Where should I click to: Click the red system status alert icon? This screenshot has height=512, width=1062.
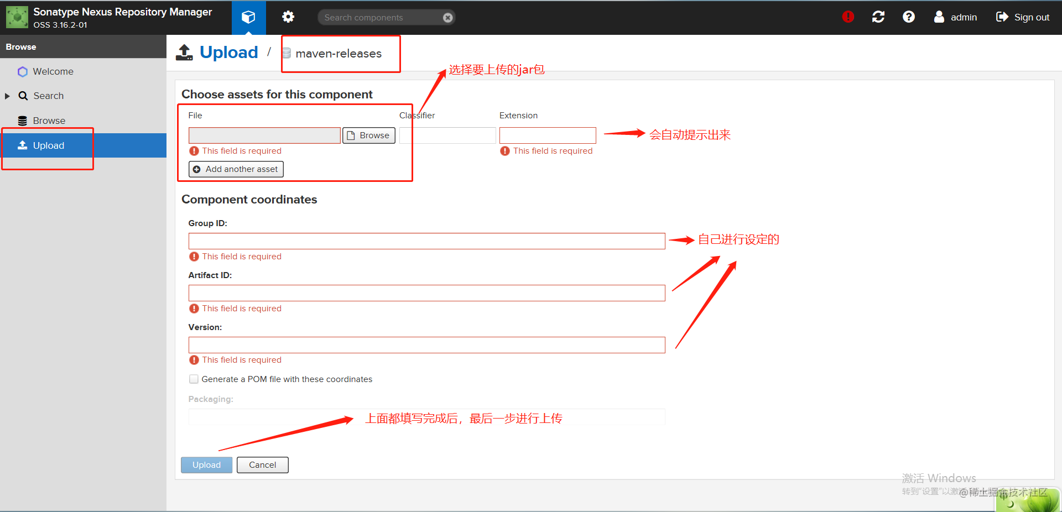[x=848, y=17]
